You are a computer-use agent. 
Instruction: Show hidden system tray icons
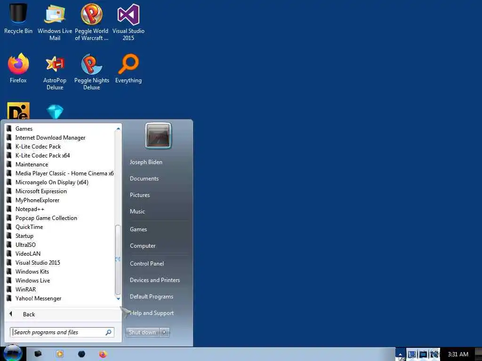click(x=400, y=354)
